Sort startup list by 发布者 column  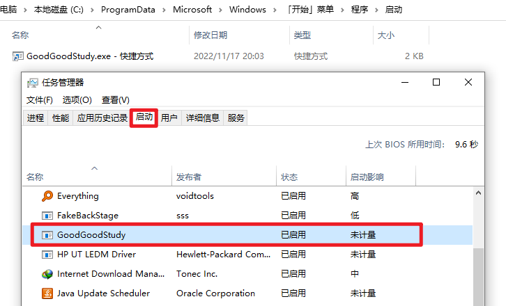point(224,177)
